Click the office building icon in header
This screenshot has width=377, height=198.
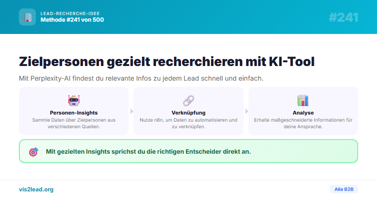point(27,17)
